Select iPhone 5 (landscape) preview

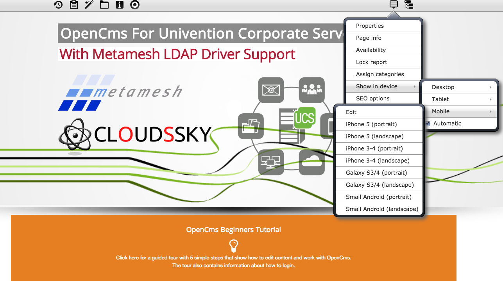(379, 136)
